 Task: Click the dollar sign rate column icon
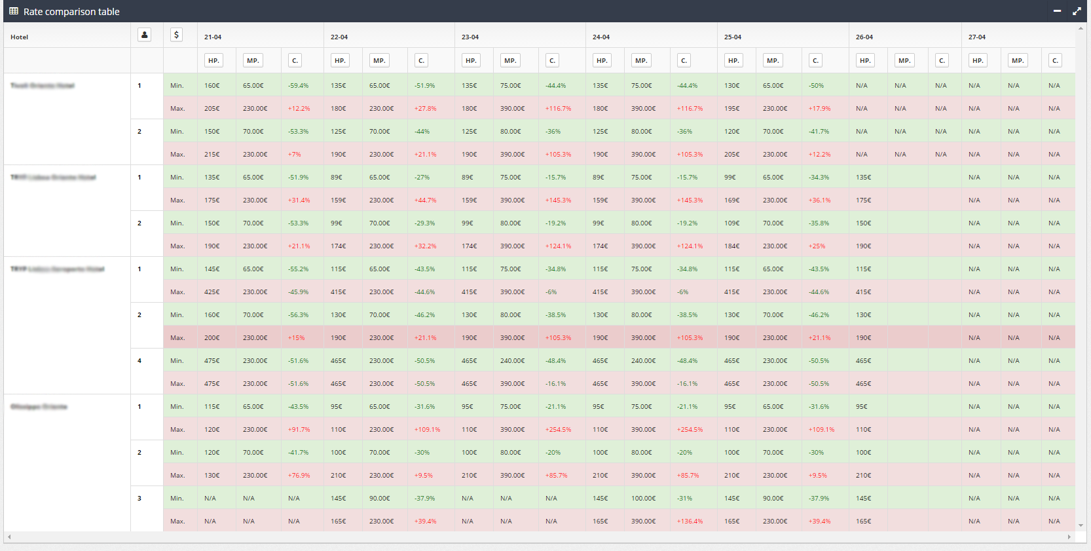[176, 35]
